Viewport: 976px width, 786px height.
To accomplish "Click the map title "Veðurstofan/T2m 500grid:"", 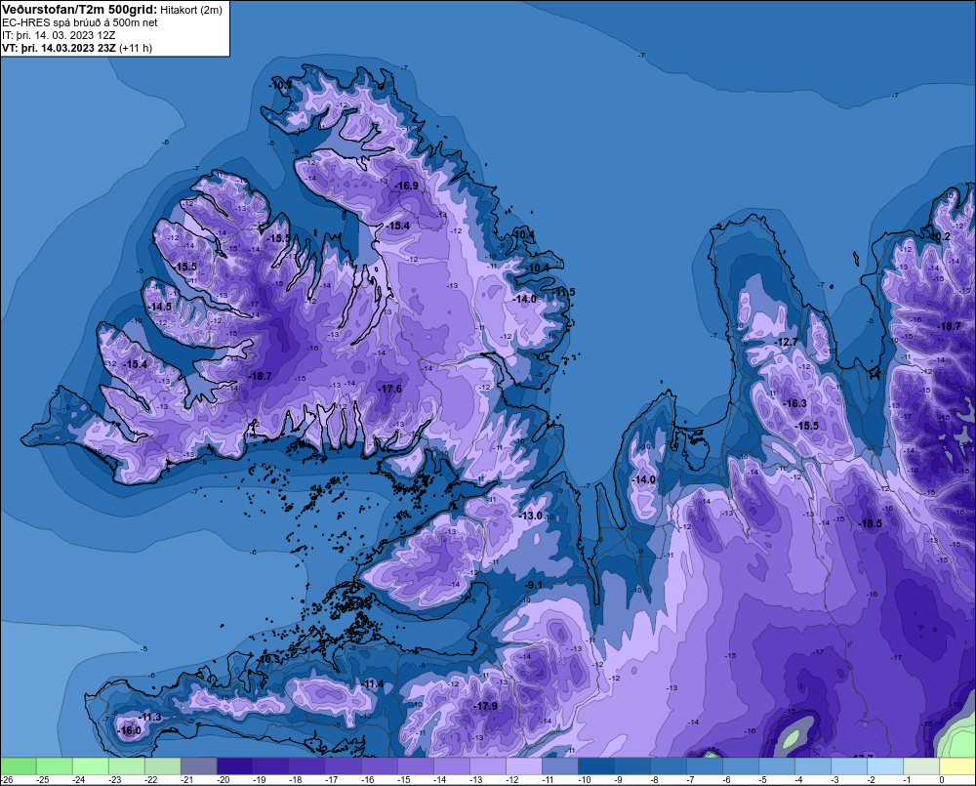I will (x=79, y=10).
